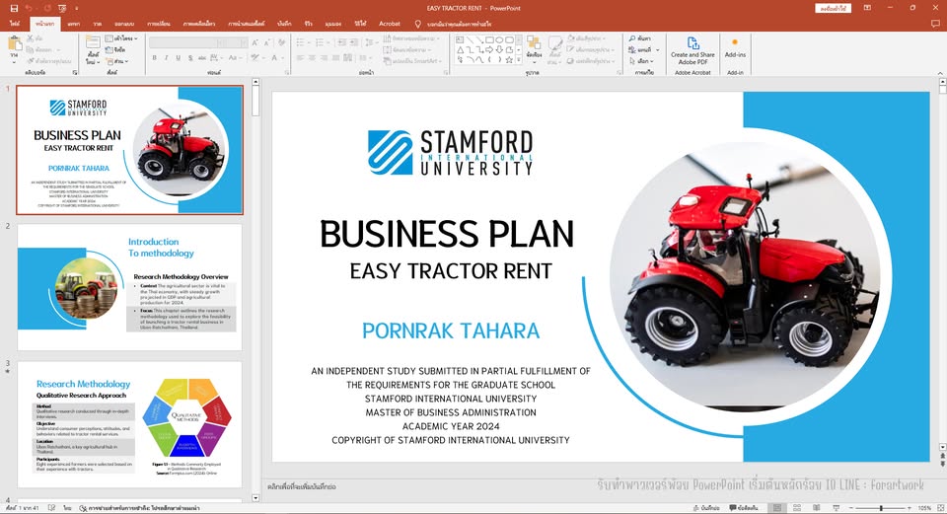The image size is (947, 514).
Task: Click the Increase Indent icon
Action: (354, 42)
